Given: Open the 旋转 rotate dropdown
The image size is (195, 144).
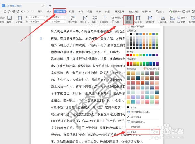Looking at the screenshot, I should click(x=182, y=22).
